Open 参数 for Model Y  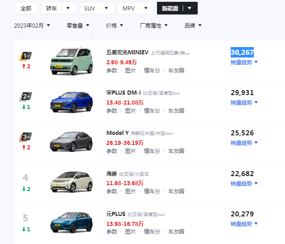point(112,151)
